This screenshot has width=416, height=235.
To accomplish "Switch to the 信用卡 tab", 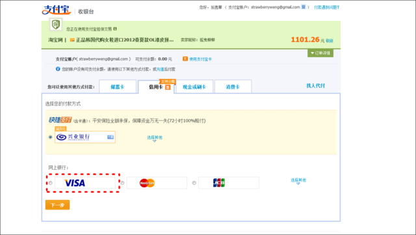I will tap(156, 87).
